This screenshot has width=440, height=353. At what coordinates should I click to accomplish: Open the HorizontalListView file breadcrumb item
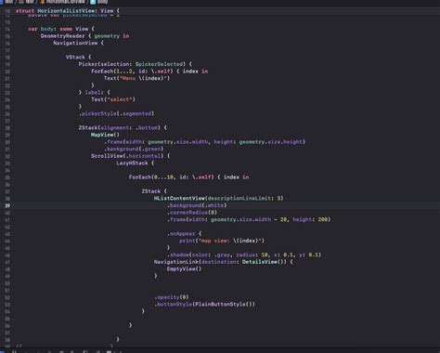coord(65,2)
